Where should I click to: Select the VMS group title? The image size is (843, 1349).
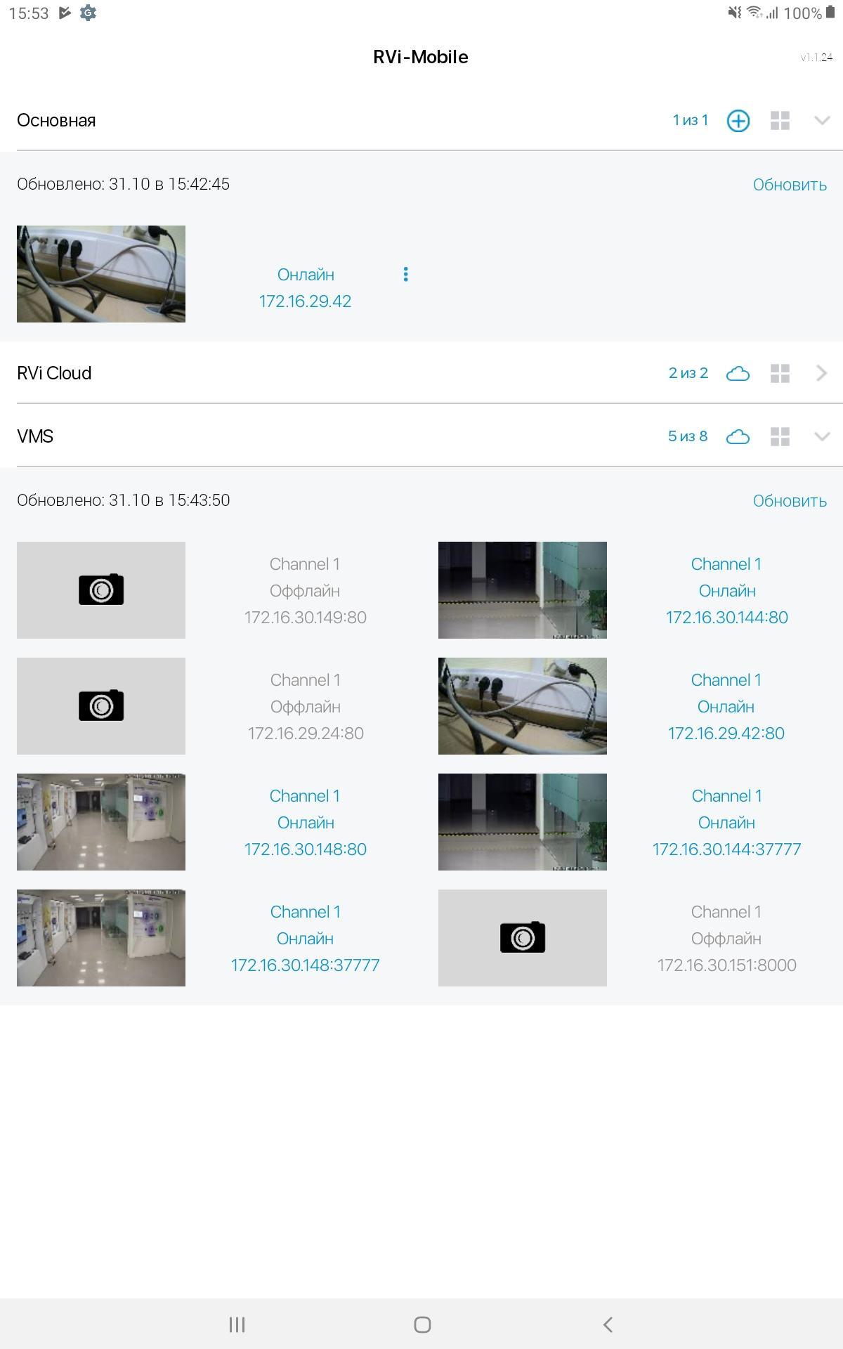pos(35,436)
